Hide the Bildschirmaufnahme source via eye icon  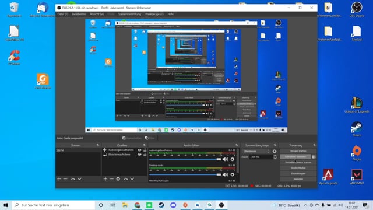(x=139, y=155)
